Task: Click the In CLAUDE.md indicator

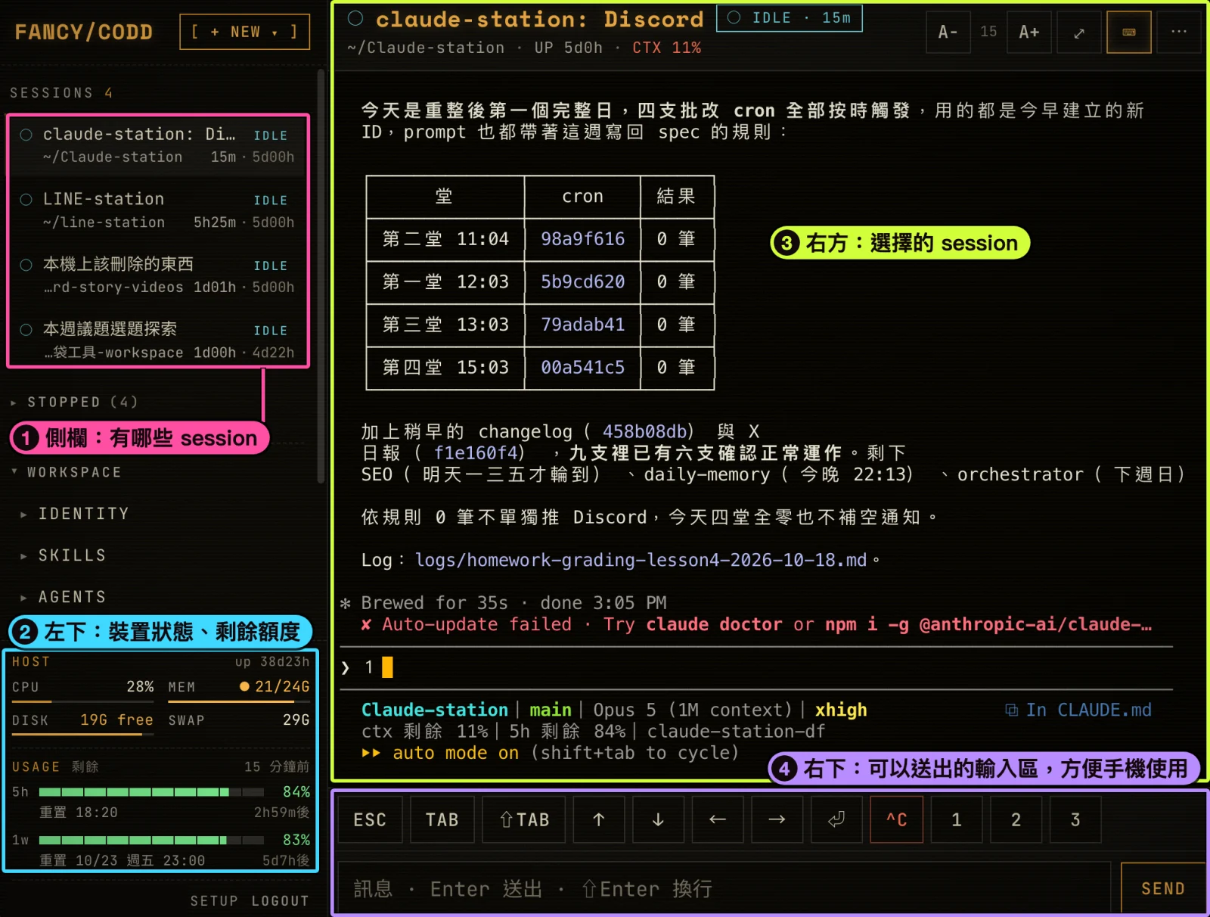Action: [1078, 710]
